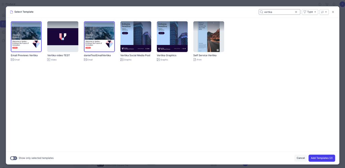
Task: Click the Video icon under Vertika video TEST
Action: [49, 60]
